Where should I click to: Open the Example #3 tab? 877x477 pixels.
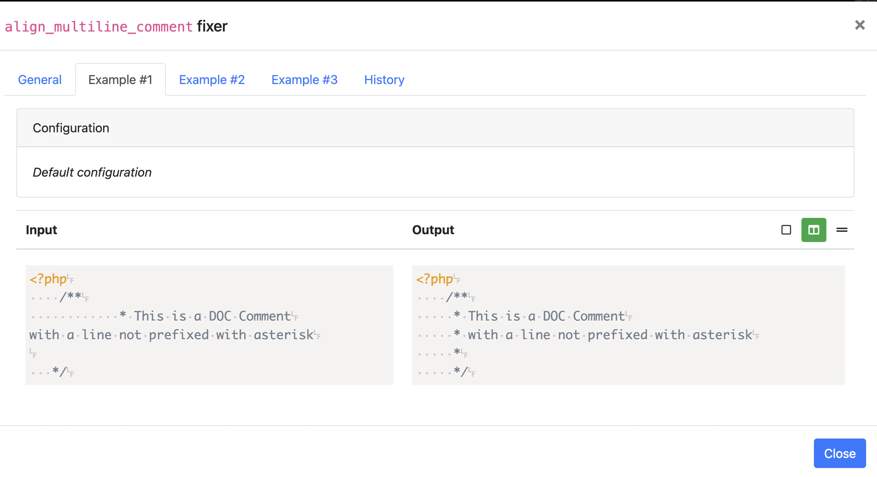305,80
